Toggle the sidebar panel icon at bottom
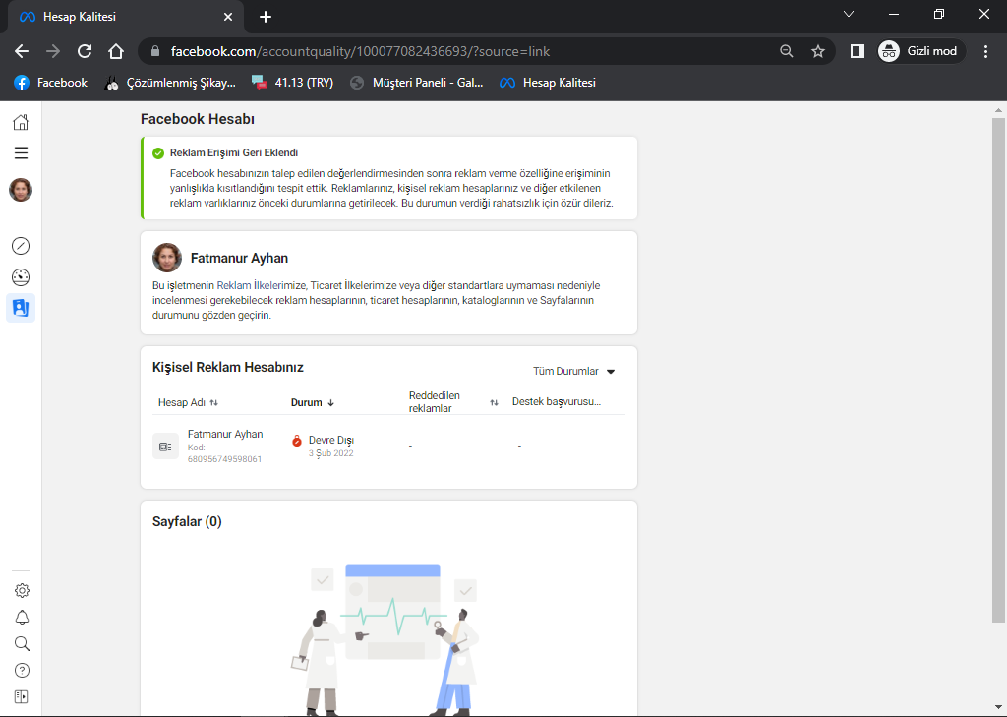The width and height of the screenshot is (1007, 717). click(22, 696)
